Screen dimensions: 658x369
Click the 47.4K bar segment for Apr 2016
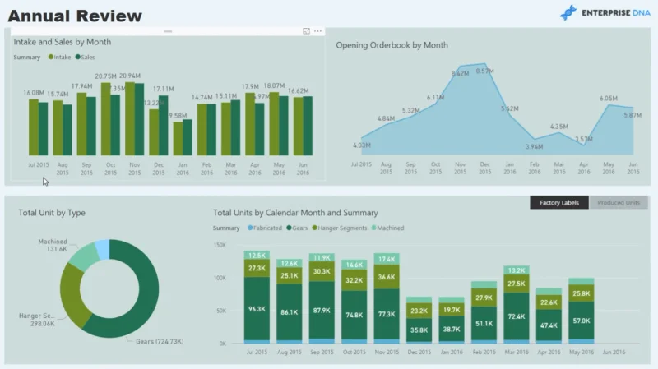pyautogui.click(x=549, y=325)
